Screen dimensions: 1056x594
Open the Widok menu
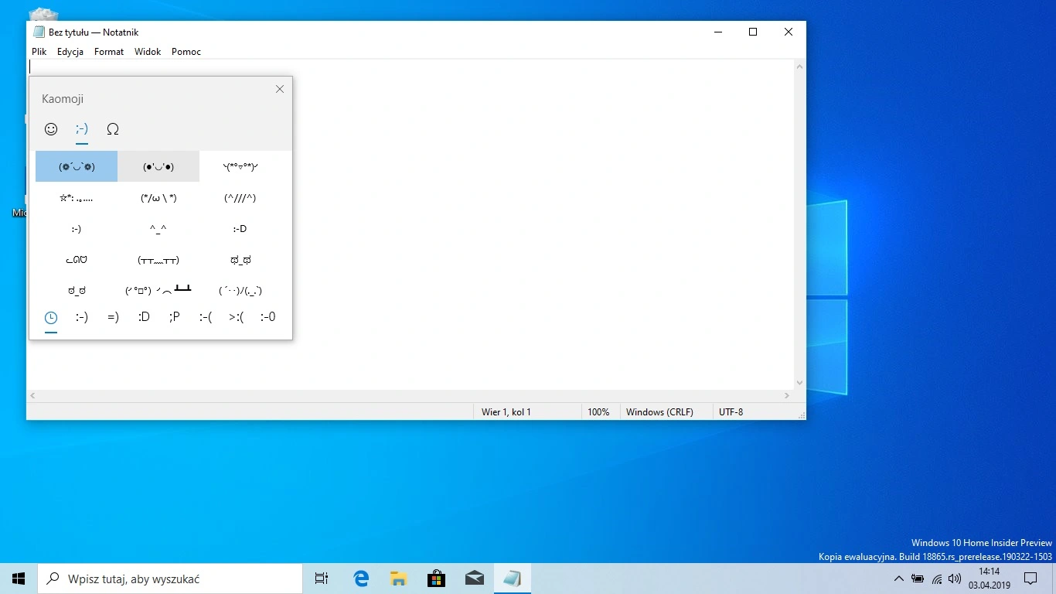(x=148, y=52)
